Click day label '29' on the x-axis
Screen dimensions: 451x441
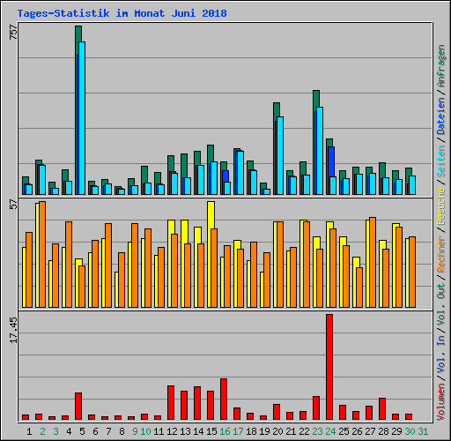396,431
